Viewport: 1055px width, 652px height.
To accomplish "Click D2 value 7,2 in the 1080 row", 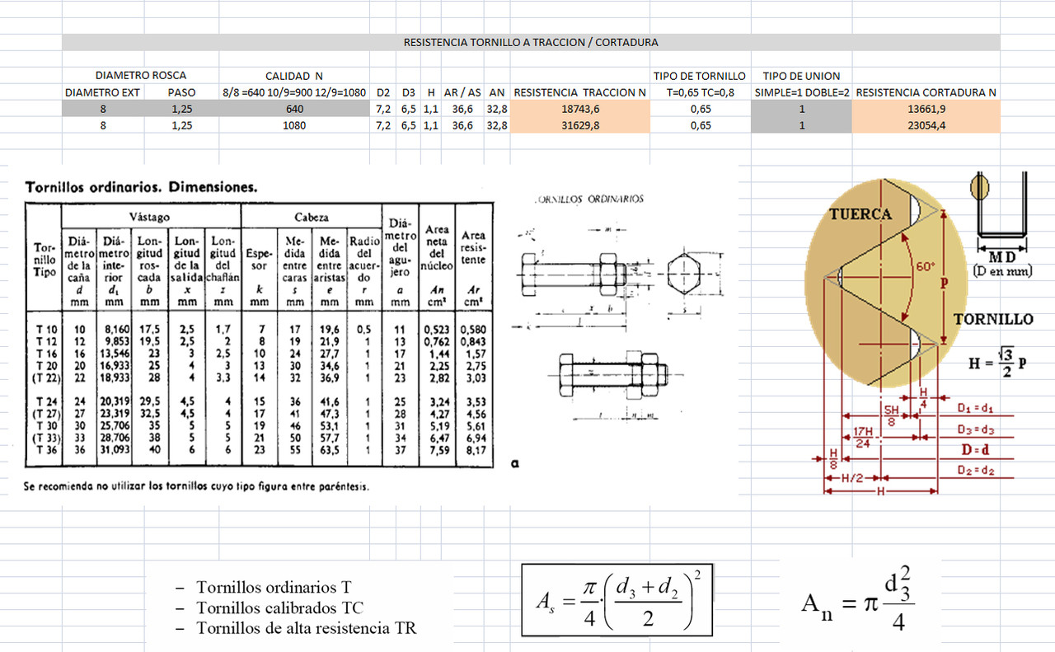I will coord(383,125).
